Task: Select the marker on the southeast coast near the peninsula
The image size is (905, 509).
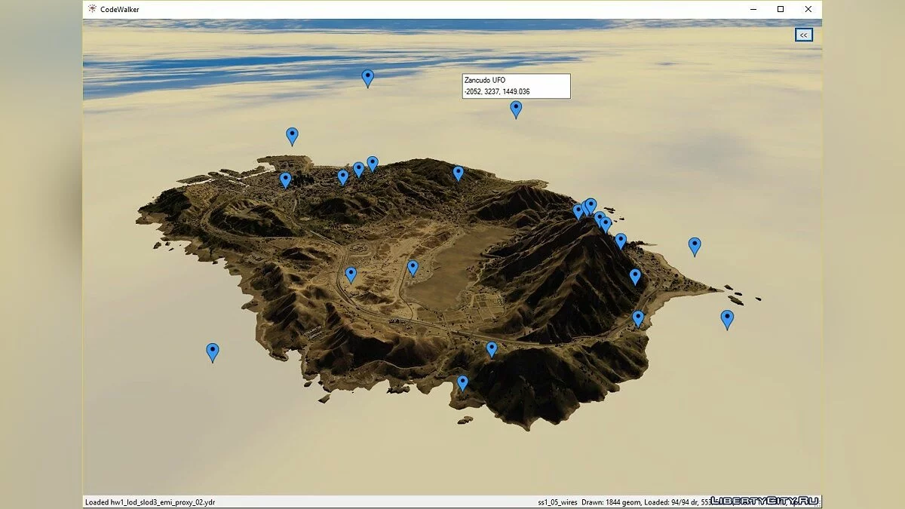Action: [x=638, y=318]
